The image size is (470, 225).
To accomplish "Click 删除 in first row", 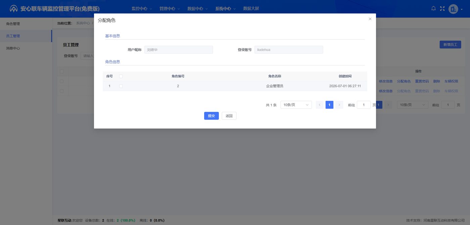I will pyautogui.click(x=436, y=81).
